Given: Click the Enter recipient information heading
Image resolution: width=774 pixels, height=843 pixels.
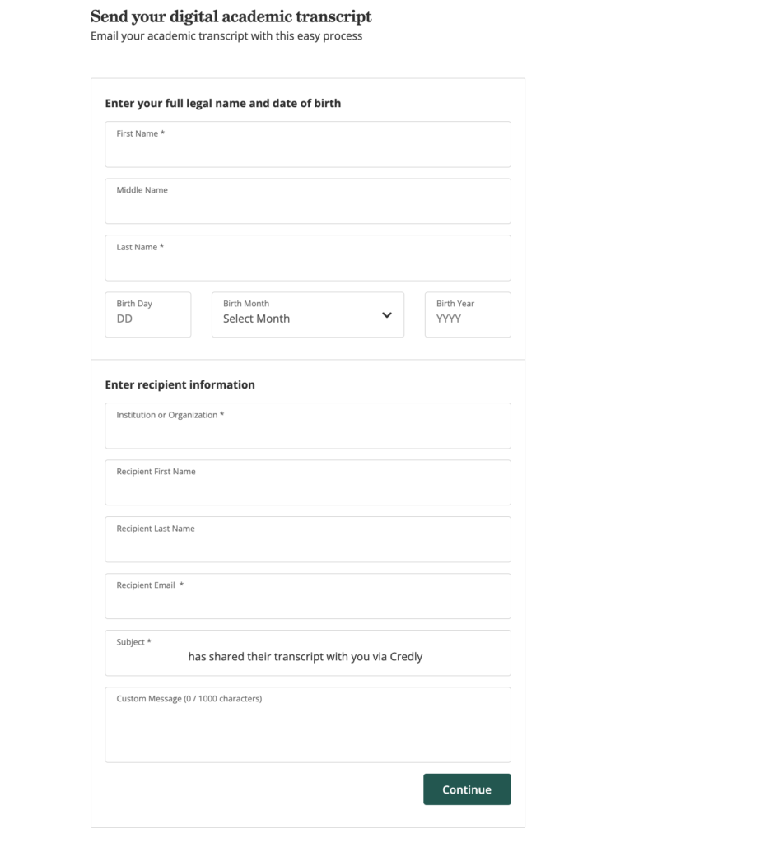Looking at the screenshot, I should coord(180,384).
